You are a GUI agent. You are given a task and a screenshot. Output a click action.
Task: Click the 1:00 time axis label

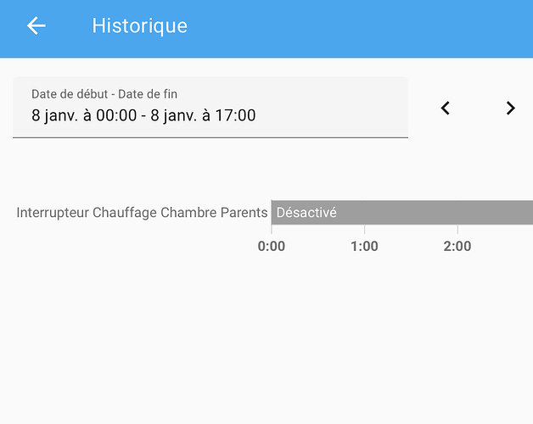point(364,246)
